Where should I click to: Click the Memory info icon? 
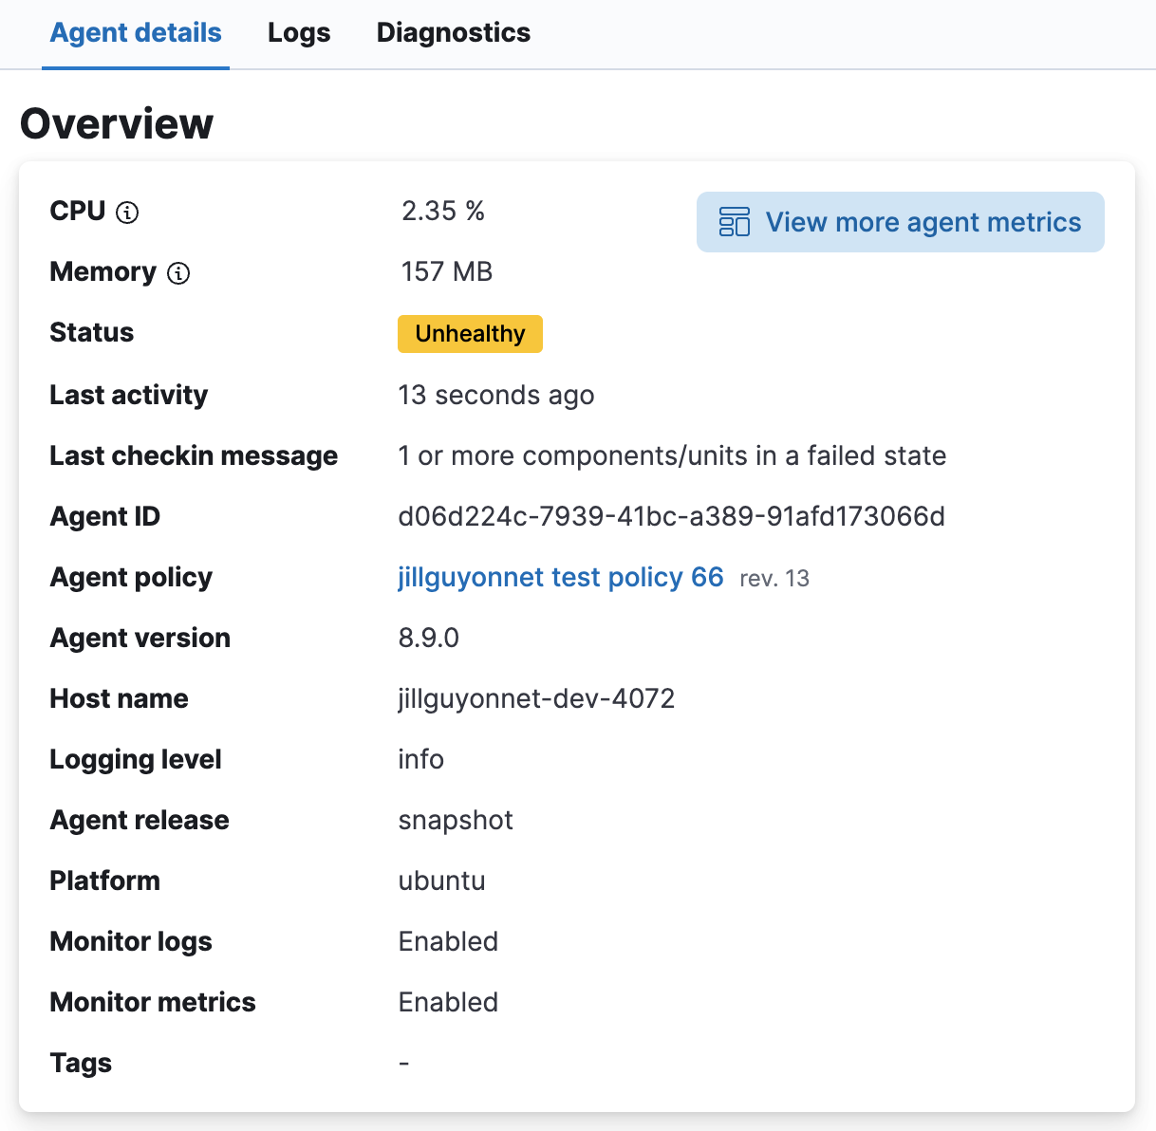tap(177, 273)
